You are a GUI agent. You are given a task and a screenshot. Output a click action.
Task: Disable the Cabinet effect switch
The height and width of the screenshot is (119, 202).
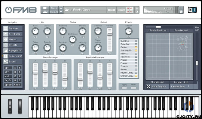coord(136,47)
